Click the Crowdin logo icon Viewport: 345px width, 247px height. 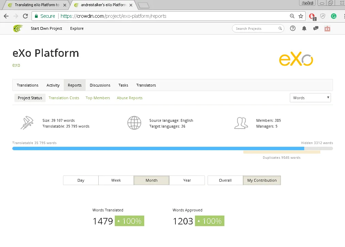point(18,28)
